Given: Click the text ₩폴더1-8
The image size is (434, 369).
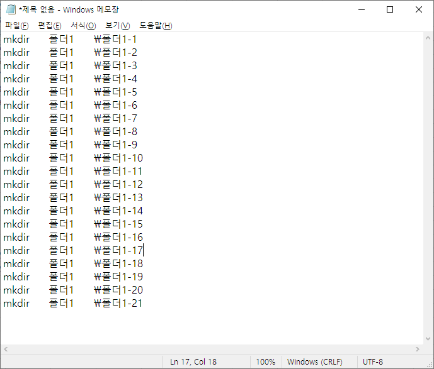Looking at the screenshot, I should (x=115, y=131).
